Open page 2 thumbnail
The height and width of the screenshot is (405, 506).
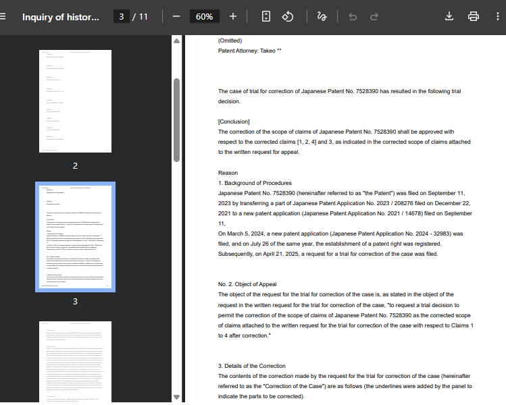click(75, 101)
